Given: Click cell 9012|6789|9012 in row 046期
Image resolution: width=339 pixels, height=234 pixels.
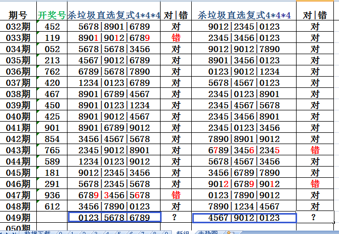Looking at the screenshot, I should [x=244, y=183].
